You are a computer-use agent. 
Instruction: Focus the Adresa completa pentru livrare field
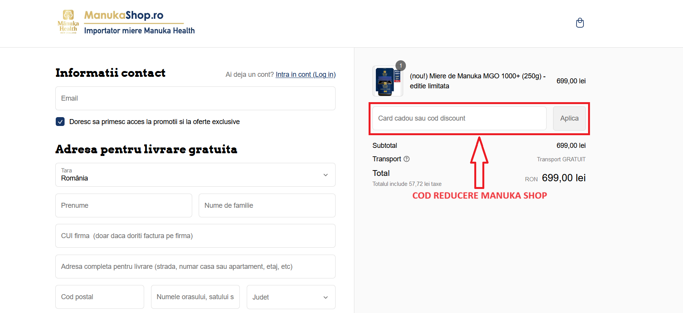(x=195, y=267)
